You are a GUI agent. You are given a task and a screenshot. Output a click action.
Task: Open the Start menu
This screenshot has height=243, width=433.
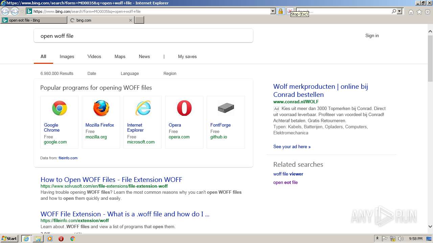click(9, 239)
